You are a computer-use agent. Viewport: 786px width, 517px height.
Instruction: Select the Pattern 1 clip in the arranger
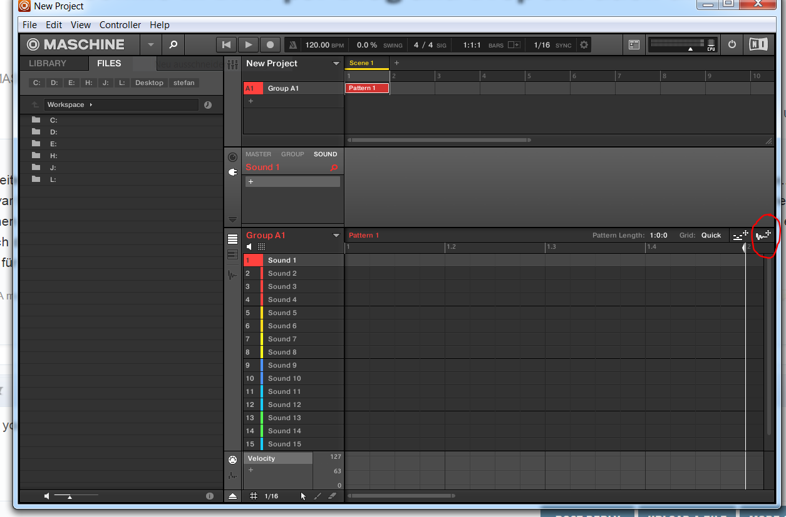(367, 88)
